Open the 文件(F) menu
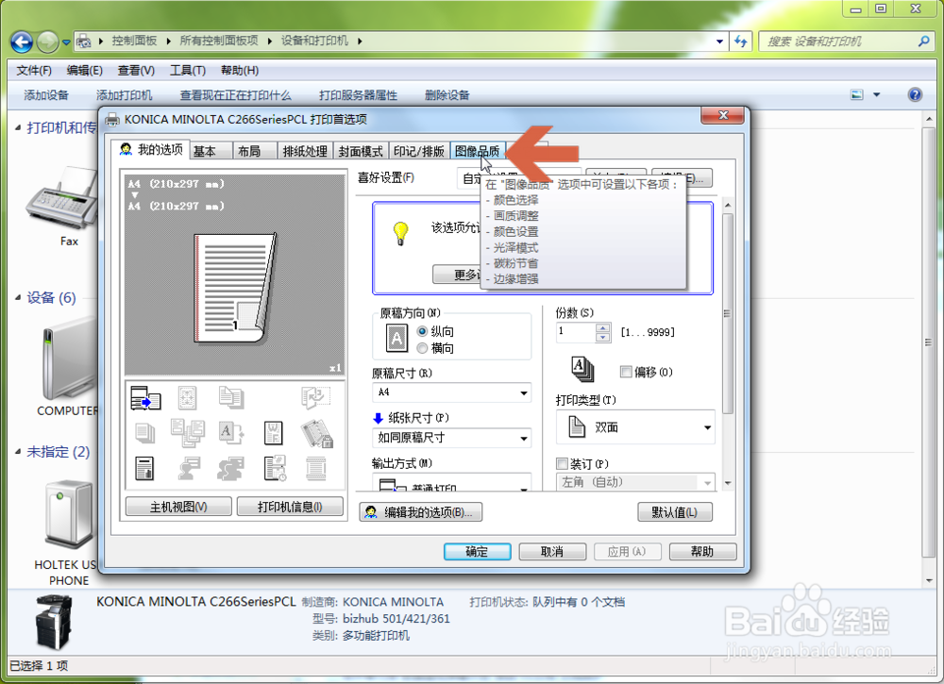944x684 pixels. point(34,71)
